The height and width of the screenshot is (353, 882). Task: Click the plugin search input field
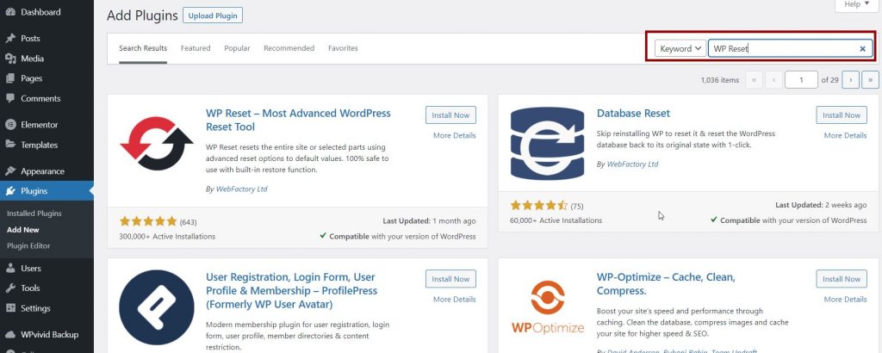click(x=781, y=49)
